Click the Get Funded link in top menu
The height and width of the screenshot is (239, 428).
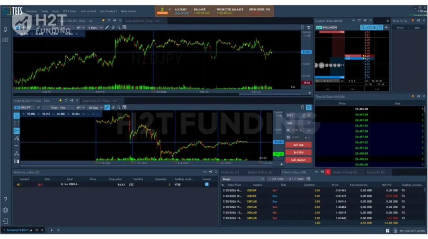(x=108, y=11)
